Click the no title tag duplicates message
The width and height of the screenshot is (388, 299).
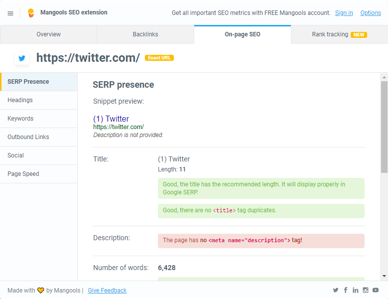(261, 211)
